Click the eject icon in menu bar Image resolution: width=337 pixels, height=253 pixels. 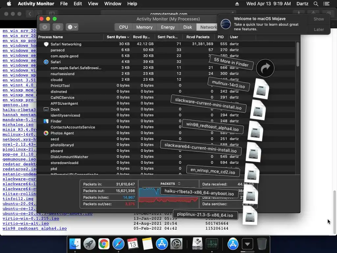click(237, 4)
